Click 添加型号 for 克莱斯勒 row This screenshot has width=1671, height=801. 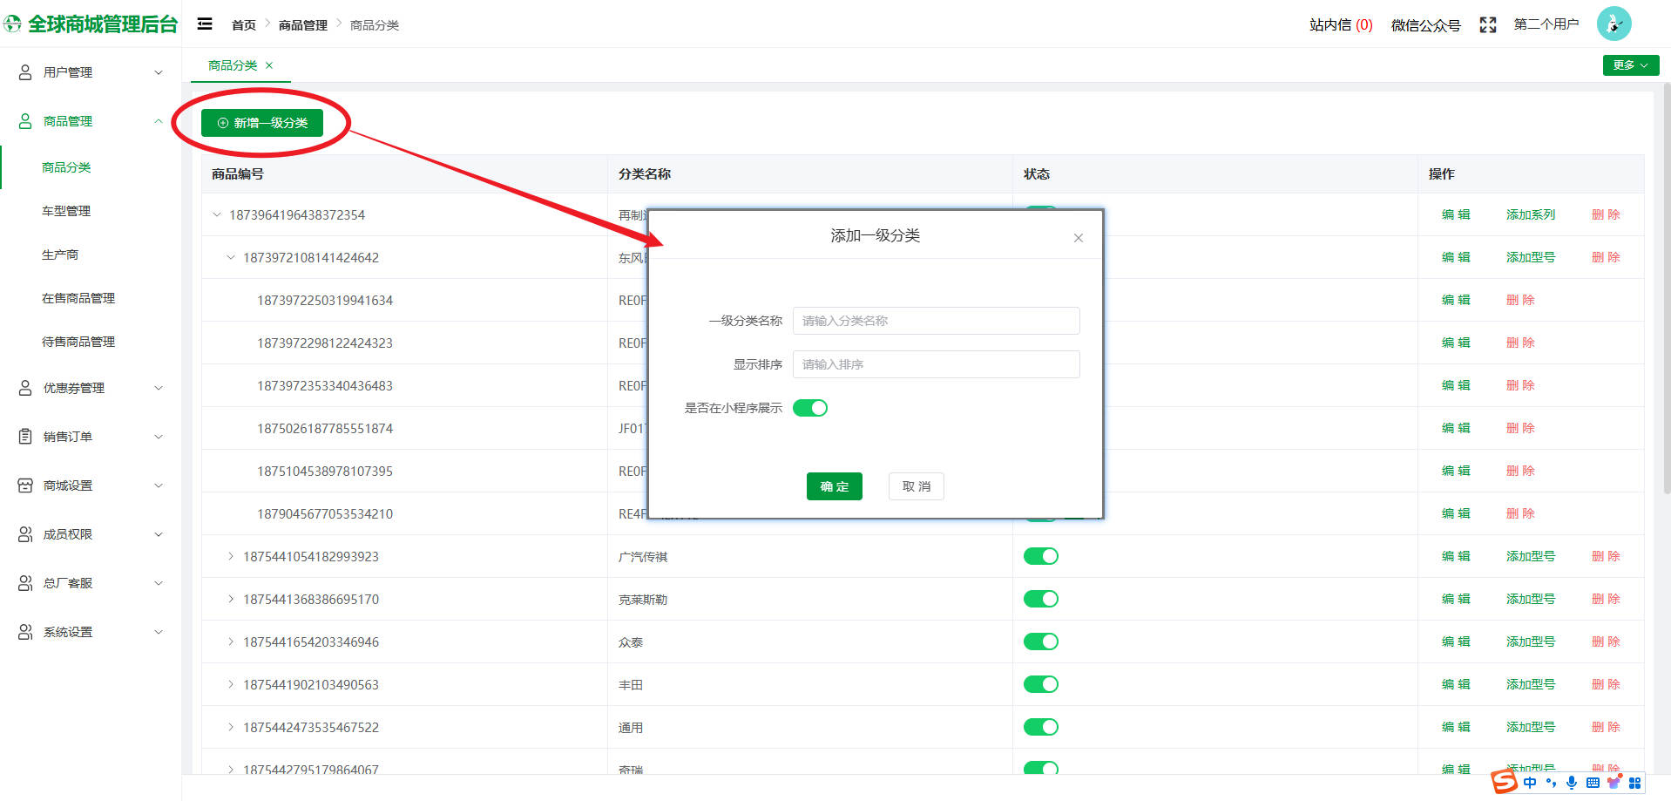coord(1530,599)
